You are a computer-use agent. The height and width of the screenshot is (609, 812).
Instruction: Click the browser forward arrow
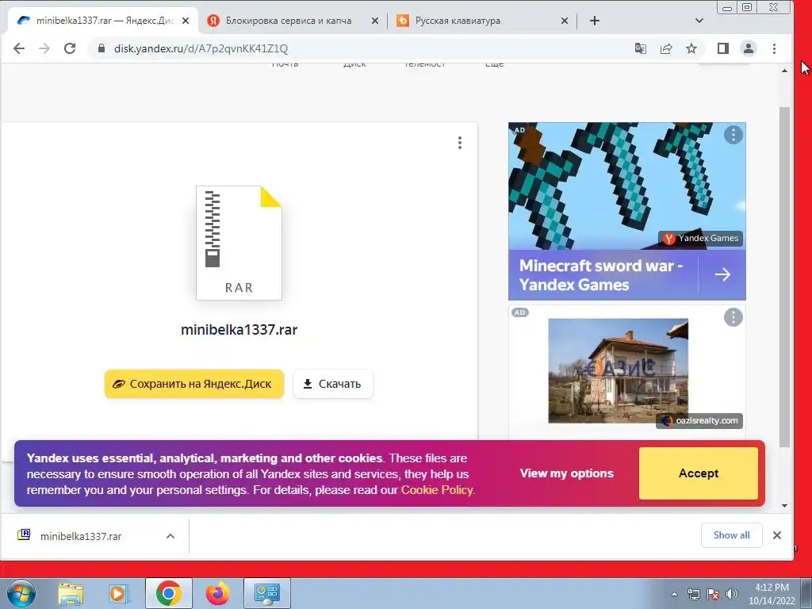coord(44,48)
